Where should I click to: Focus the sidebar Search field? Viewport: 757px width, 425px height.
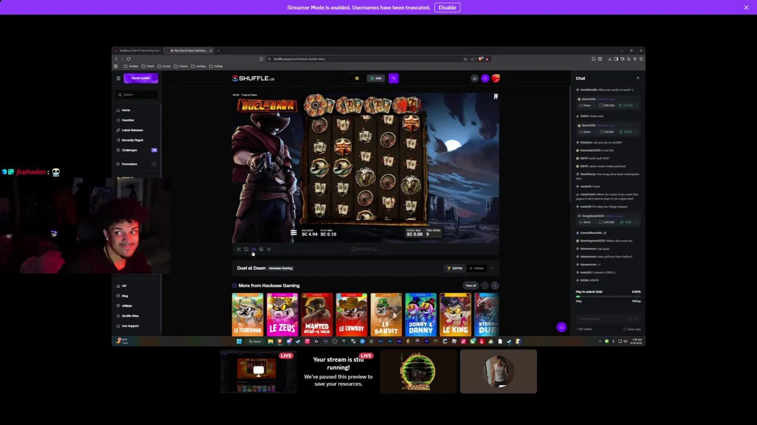pyautogui.click(x=137, y=94)
